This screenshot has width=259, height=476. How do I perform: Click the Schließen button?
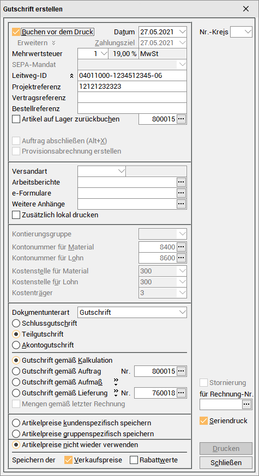click(x=226, y=462)
